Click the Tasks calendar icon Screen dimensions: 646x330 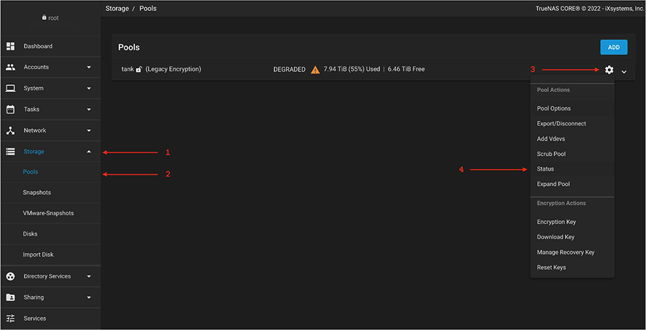(x=10, y=109)
